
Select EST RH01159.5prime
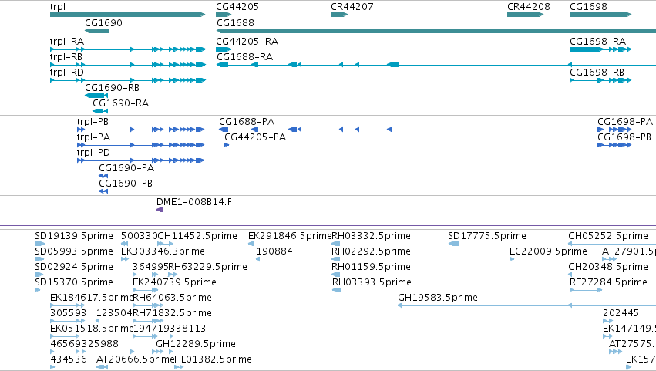335,275
